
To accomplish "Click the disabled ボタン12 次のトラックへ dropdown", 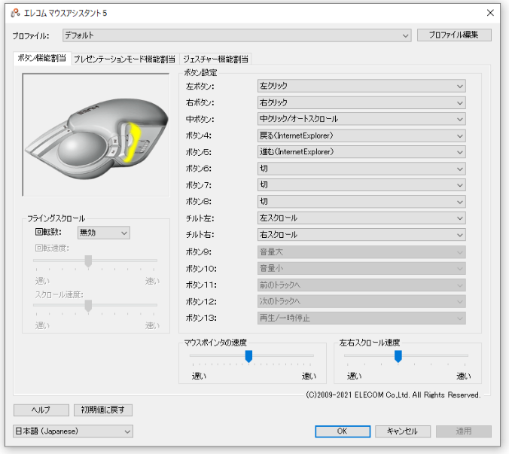I will (361, 301).
